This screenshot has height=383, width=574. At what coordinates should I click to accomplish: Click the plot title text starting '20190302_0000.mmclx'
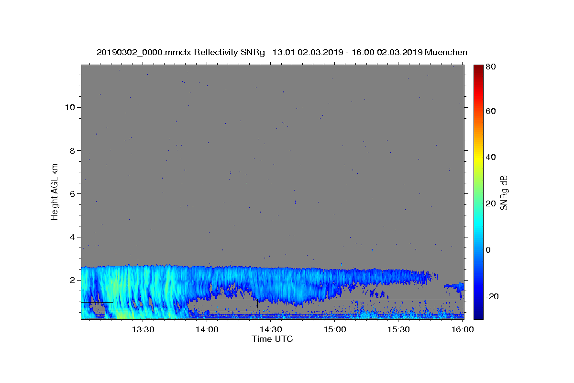pos(282,52)
